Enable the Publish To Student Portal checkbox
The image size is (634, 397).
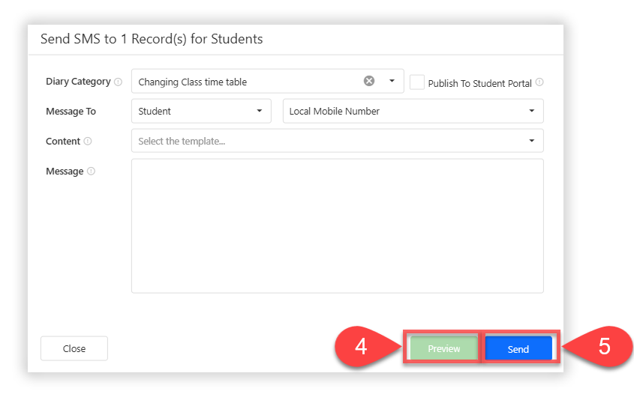pyautogui.click(x=417, y=82)
